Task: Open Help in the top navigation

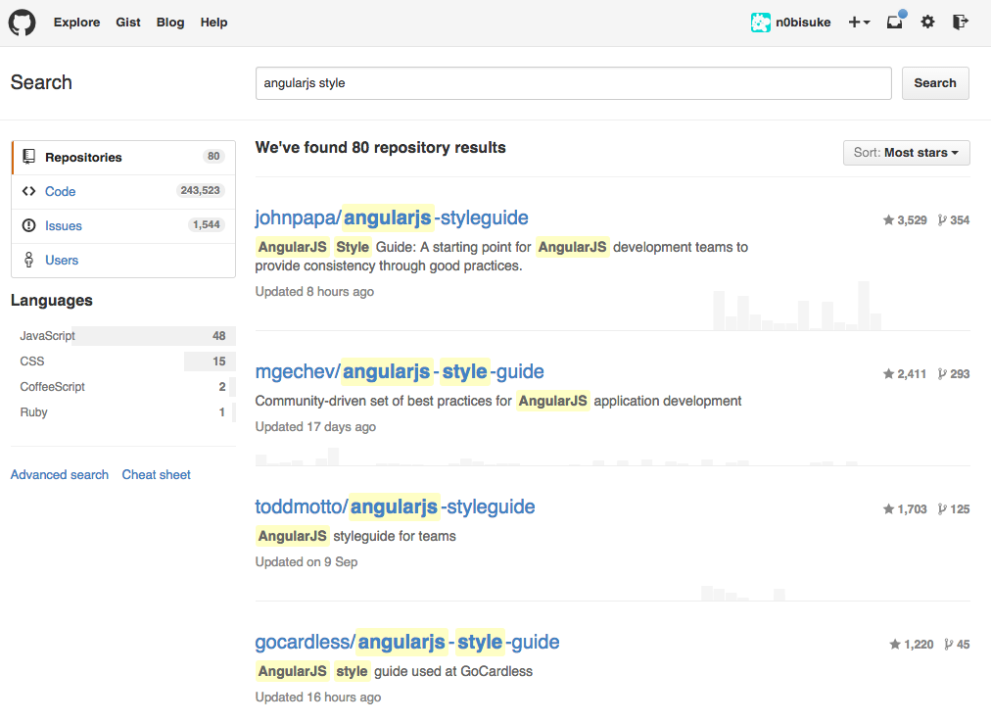Action: pos(213,23)
